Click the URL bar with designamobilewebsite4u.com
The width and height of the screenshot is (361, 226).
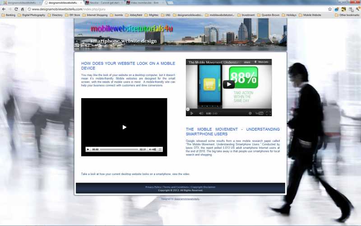pos(177,9)
